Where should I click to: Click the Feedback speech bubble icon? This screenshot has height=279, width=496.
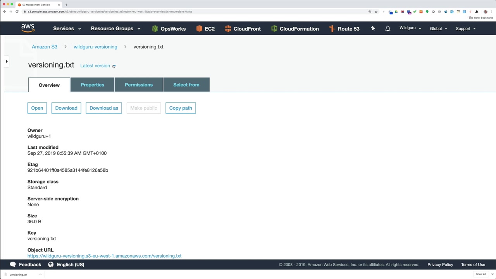tap(13, 264)
